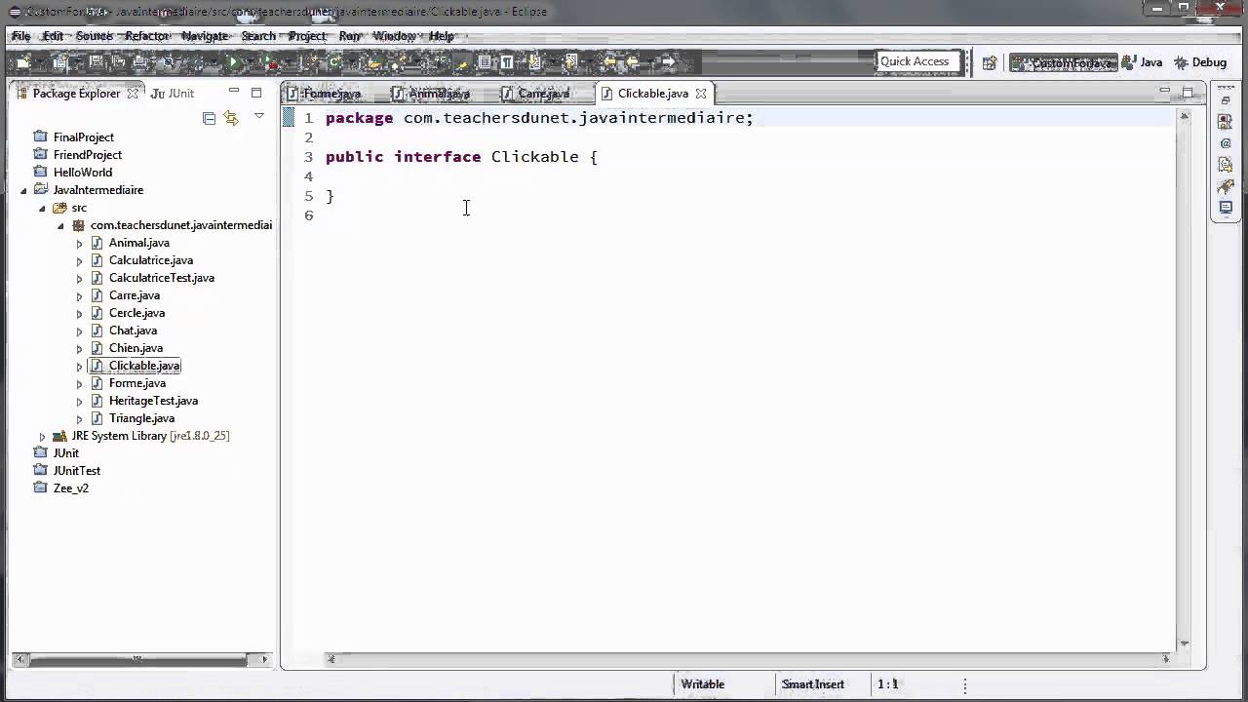Switch to the JUnit view tab
This screenshot has width=1248, height=702.
click(174, 94)
